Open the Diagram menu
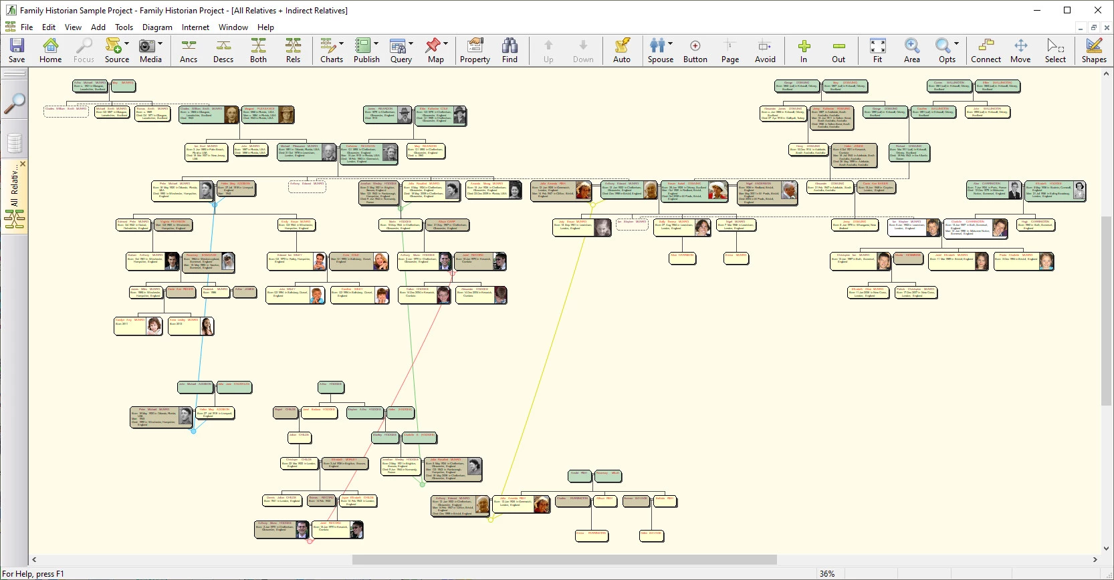Screen dimensions: 1114x580 tap(157, 27)
